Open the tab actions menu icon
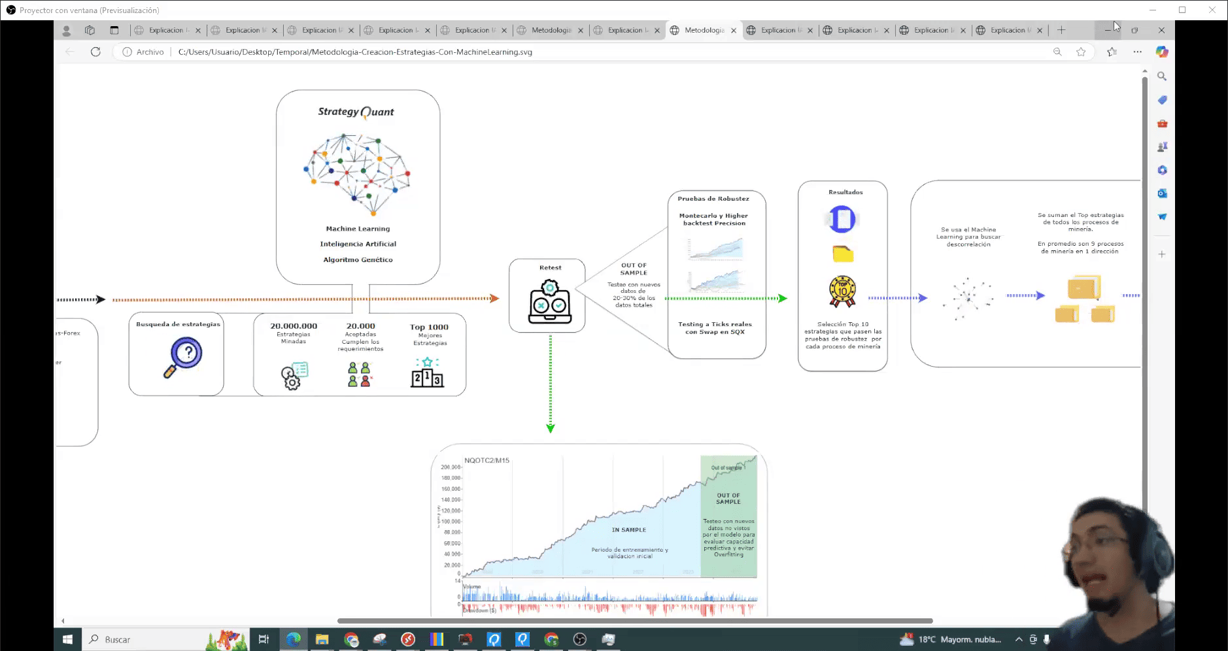The height and width of the screenshot is (651, 1228). point(114,30)
